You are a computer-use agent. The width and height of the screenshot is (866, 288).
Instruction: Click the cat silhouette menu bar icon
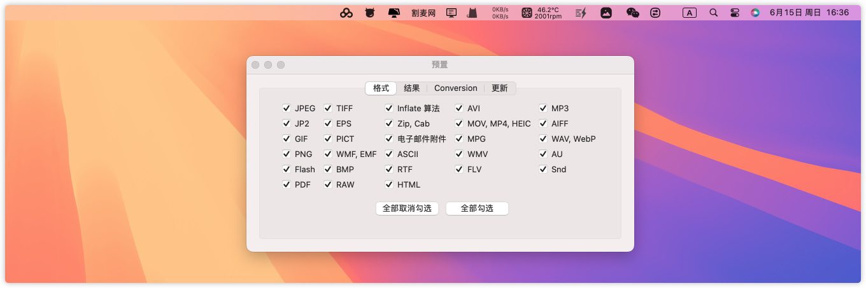(x=472, y=13)
